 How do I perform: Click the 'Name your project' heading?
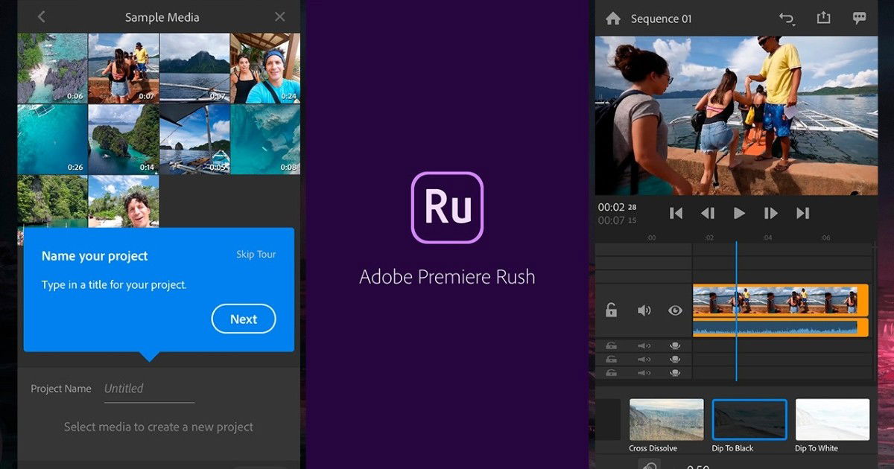[x=95, y=256]
